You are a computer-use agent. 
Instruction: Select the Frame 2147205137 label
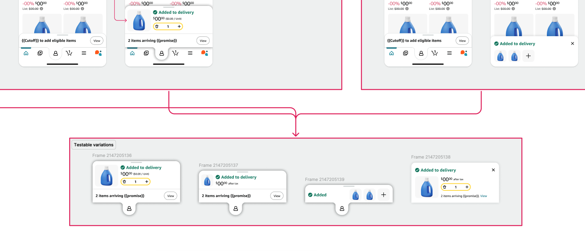[219, 165]
